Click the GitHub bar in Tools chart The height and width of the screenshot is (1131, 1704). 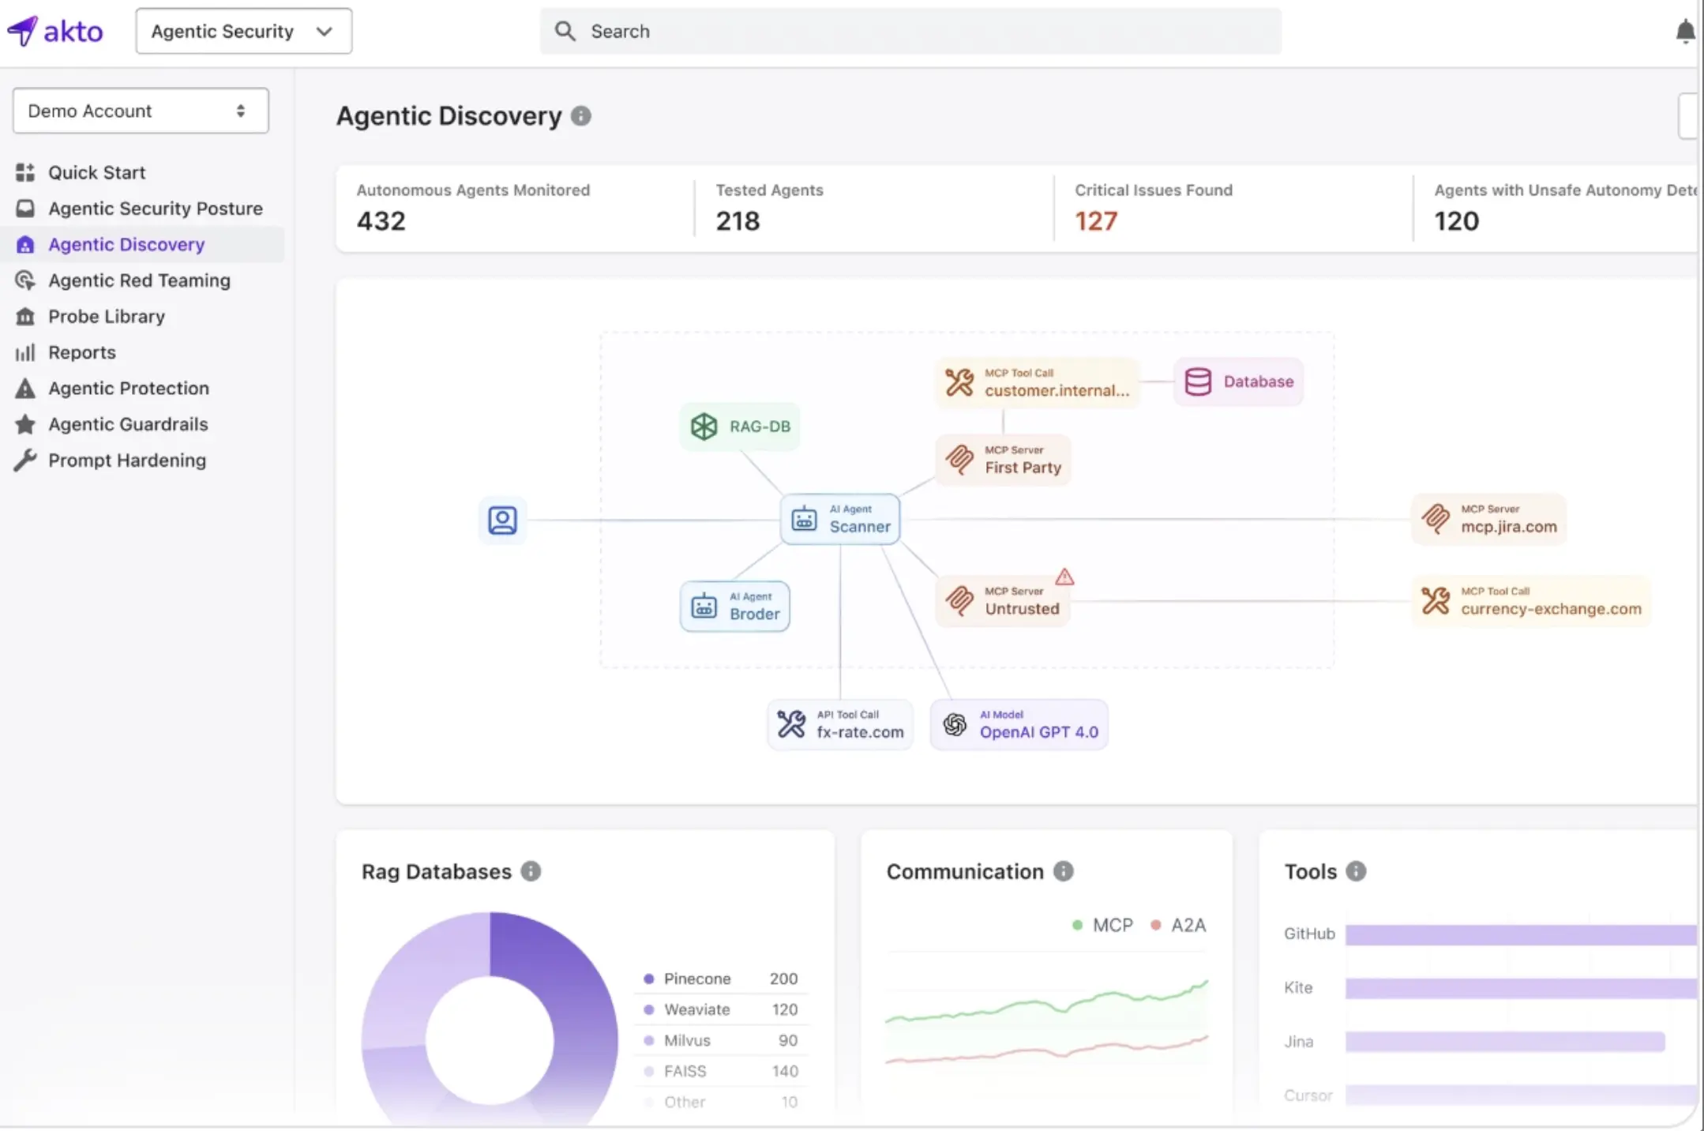click(x=1521, y=935)
